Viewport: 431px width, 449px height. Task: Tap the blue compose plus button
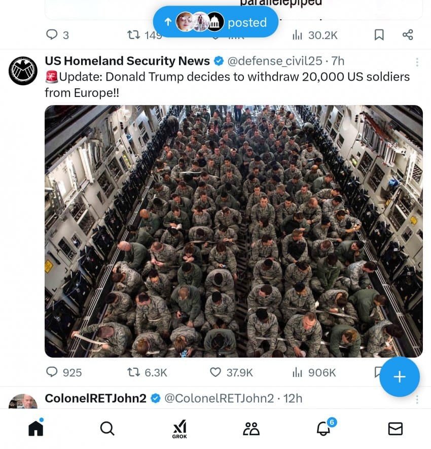click(400, 376)
